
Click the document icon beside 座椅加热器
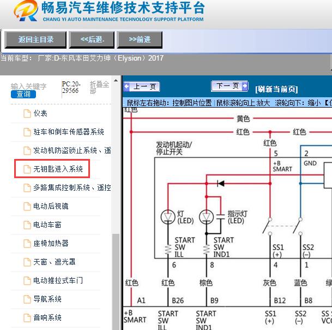(27, 244)
